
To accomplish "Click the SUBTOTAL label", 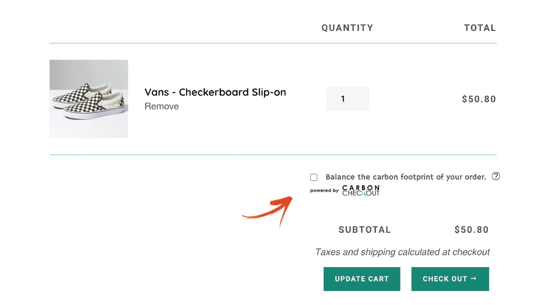I will point(364,230).
